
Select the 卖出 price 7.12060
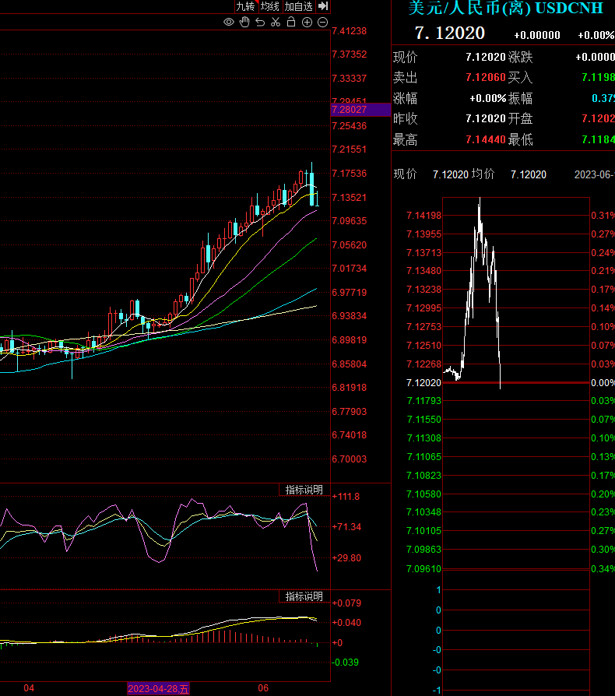(486, 77)
